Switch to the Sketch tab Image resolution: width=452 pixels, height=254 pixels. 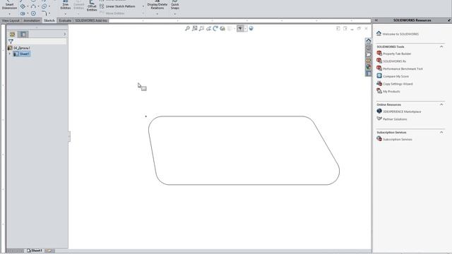[49, 20]
